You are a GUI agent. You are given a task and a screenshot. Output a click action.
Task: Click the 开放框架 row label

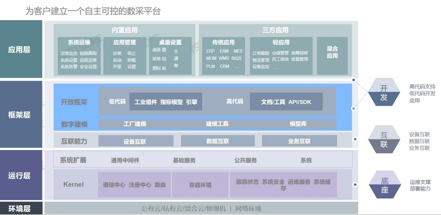pyautogui.click(x=74, y=102)
